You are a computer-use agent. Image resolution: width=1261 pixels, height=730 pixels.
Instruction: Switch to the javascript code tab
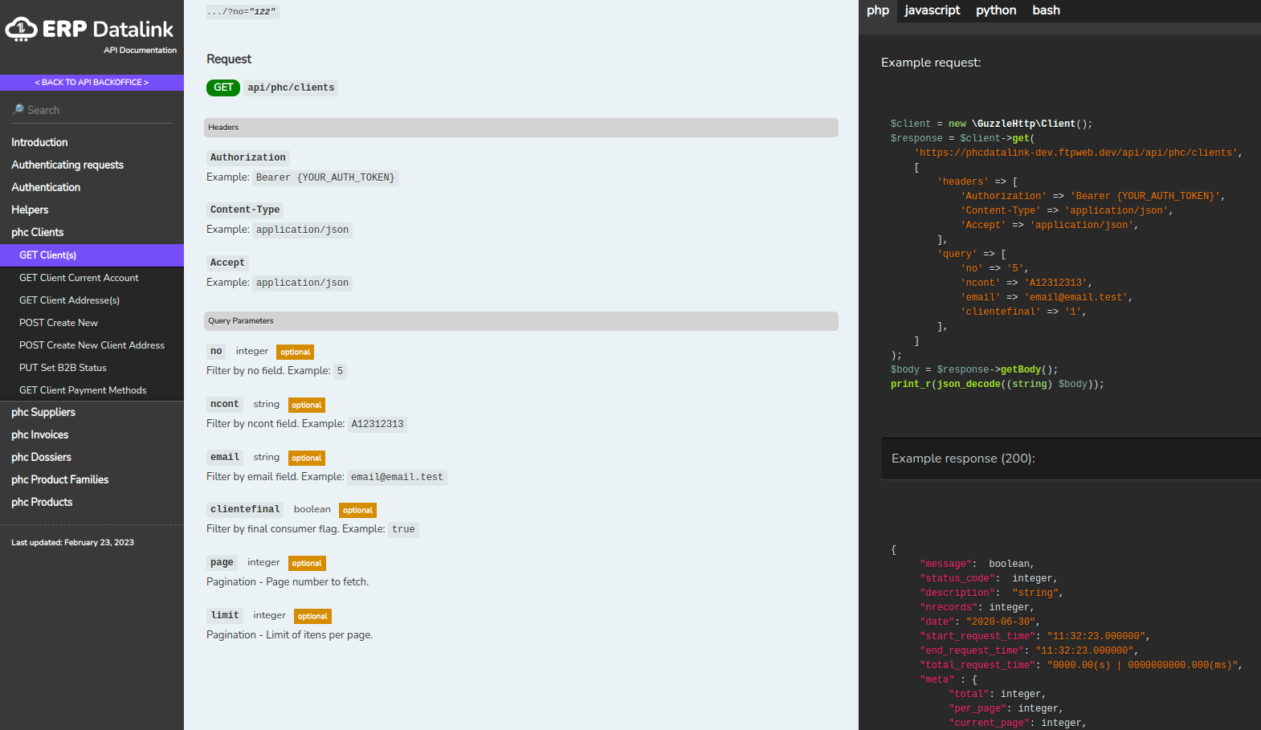point(932,10)
